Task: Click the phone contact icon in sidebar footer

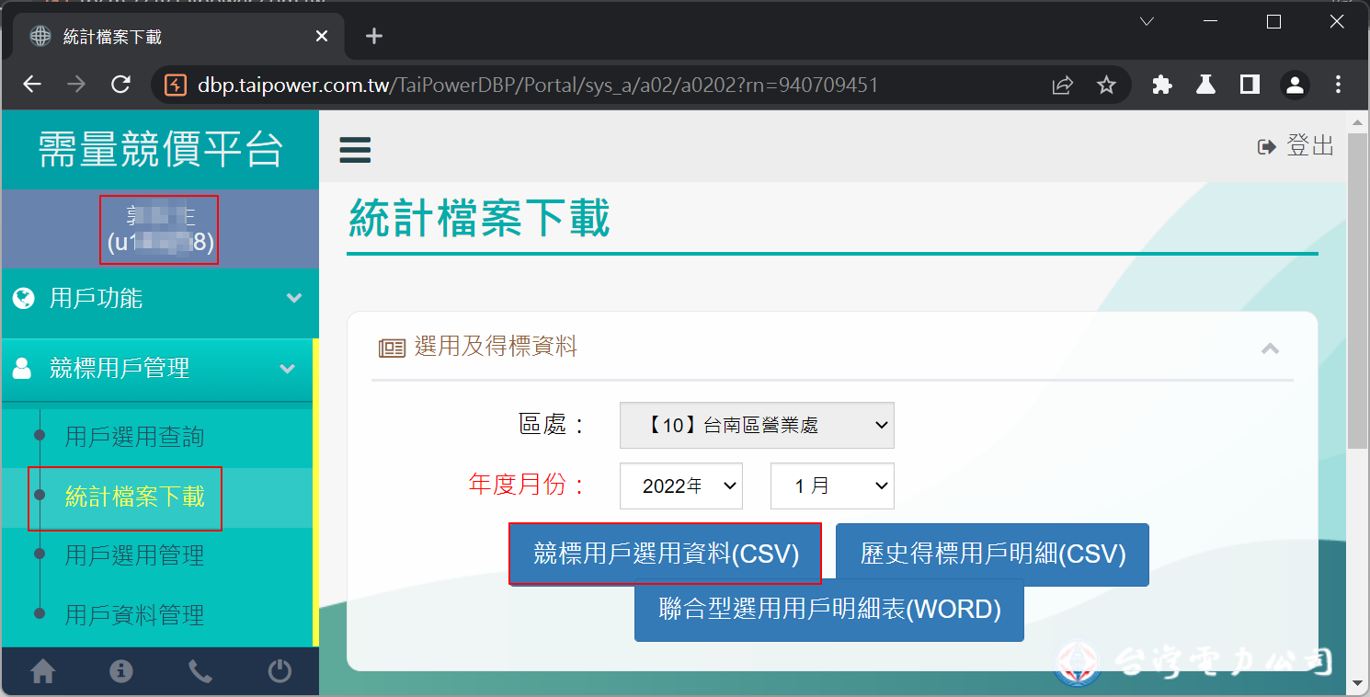Action: coord(200,672)
